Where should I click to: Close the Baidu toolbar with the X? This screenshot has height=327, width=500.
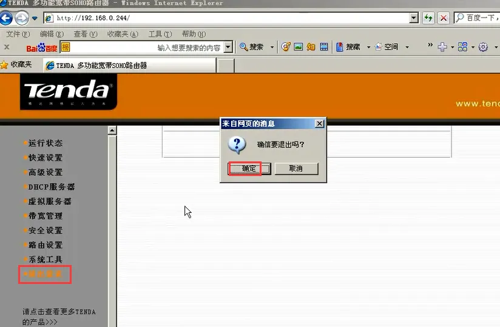(7, 47)
